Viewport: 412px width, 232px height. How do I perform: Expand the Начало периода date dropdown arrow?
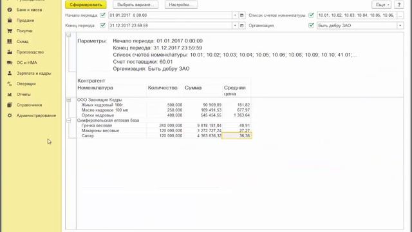coord(235,15)
